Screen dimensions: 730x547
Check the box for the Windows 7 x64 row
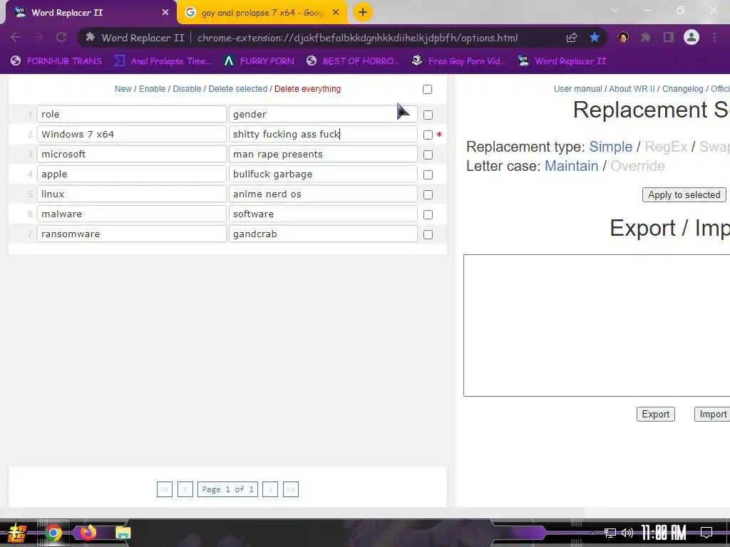pos(428,135)
